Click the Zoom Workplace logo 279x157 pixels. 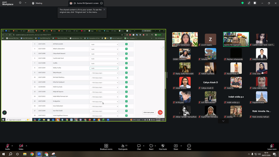point(8,3)
